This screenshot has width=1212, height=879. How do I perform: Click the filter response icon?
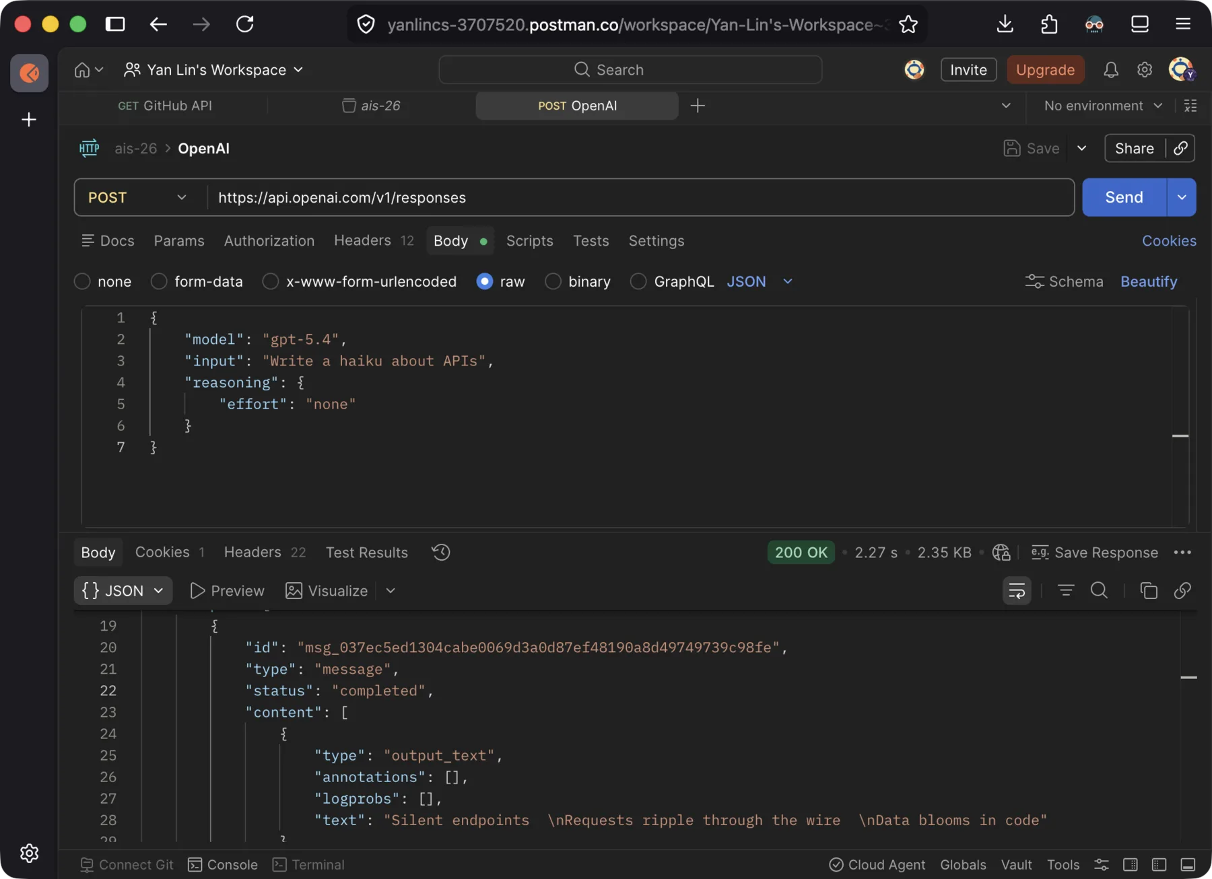tap(1066, 591)
